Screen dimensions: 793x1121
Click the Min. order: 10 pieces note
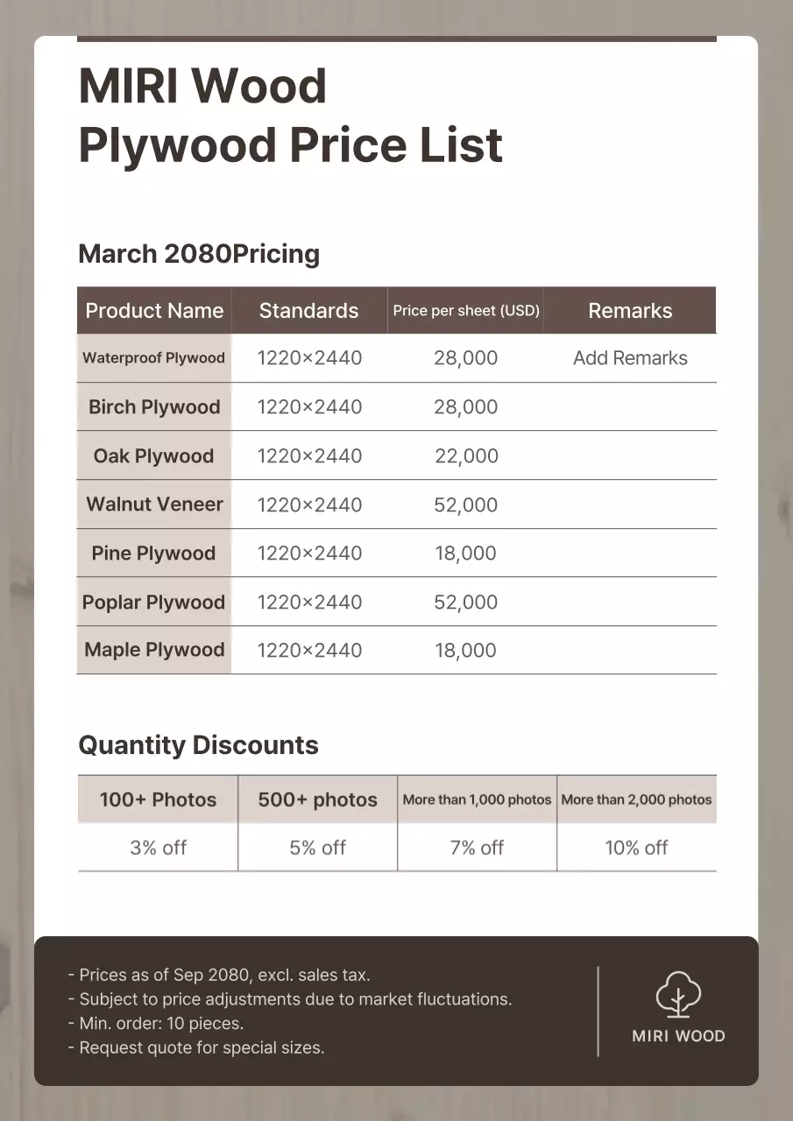(156, 1023)
